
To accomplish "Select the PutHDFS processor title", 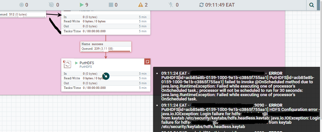I will 87,63.
